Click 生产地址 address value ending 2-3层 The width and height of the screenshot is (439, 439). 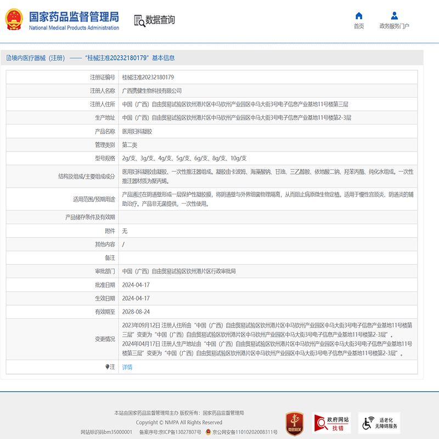point(237,117)
